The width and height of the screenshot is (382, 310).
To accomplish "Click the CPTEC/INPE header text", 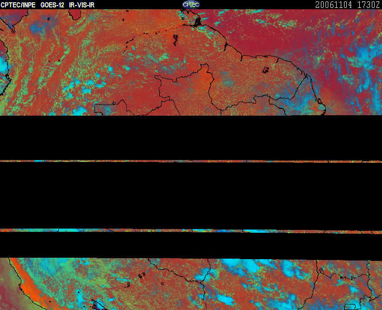I will coord(18,5).
